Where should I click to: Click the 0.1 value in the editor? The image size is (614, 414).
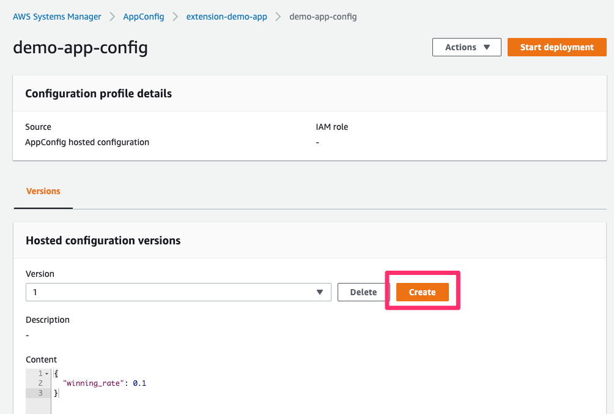click(x=139, y=383)
